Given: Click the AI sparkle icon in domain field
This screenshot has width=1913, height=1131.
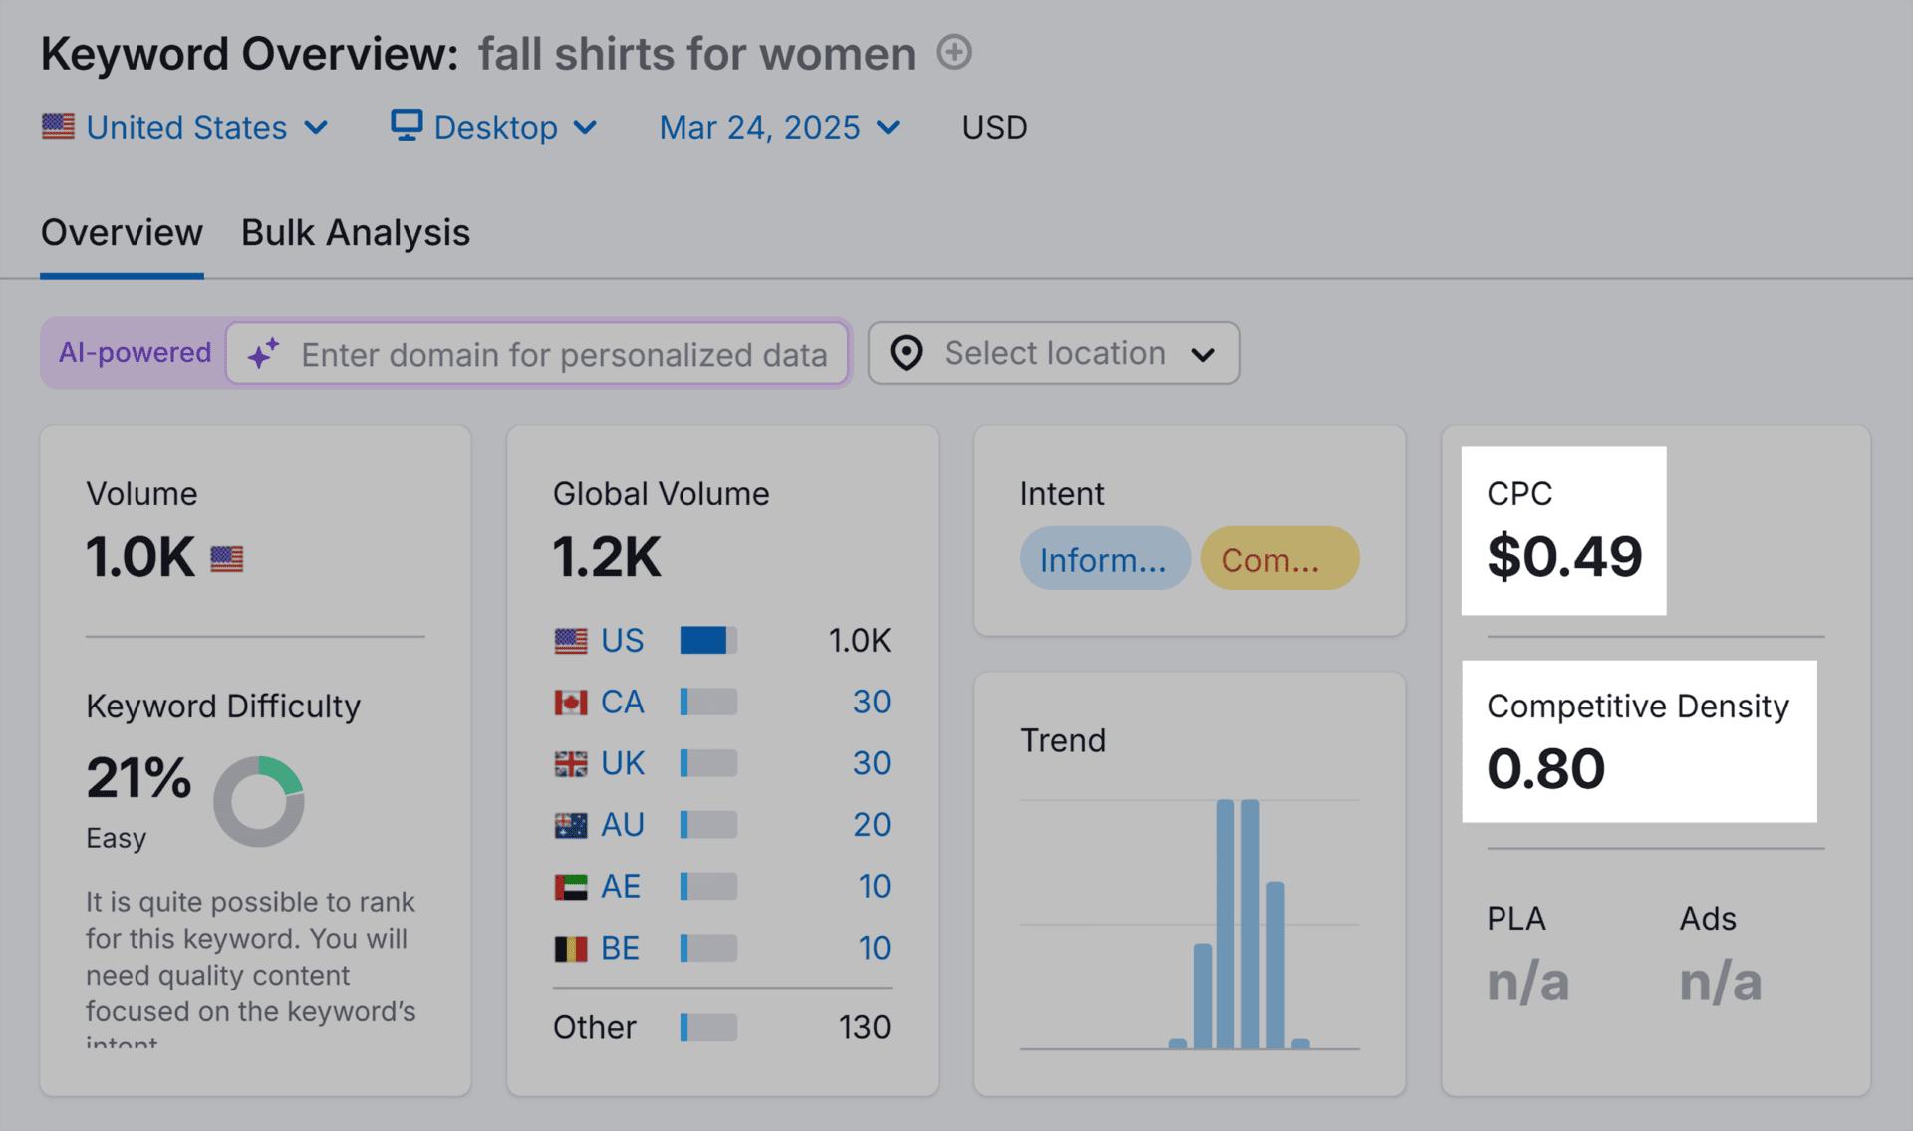Looking at the screenshot, I should coord(264,354).
